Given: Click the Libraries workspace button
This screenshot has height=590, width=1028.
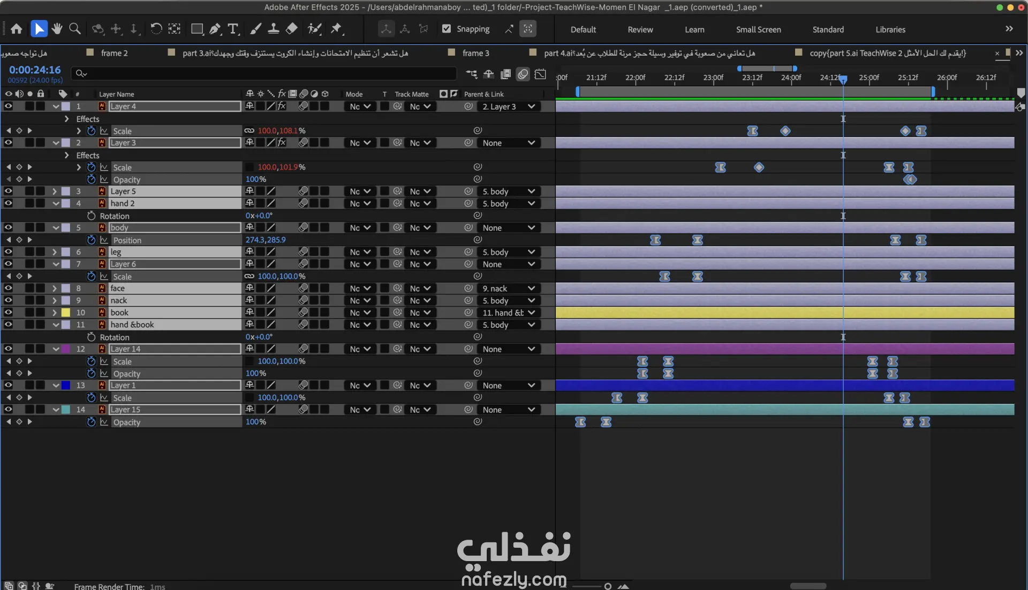Looking at the screenshot, I should 890,29.
